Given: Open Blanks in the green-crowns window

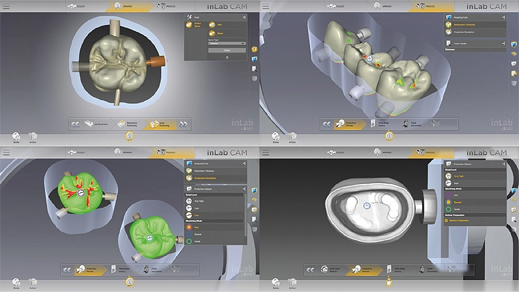Looking at the screenshot, I should pos(16,283).
